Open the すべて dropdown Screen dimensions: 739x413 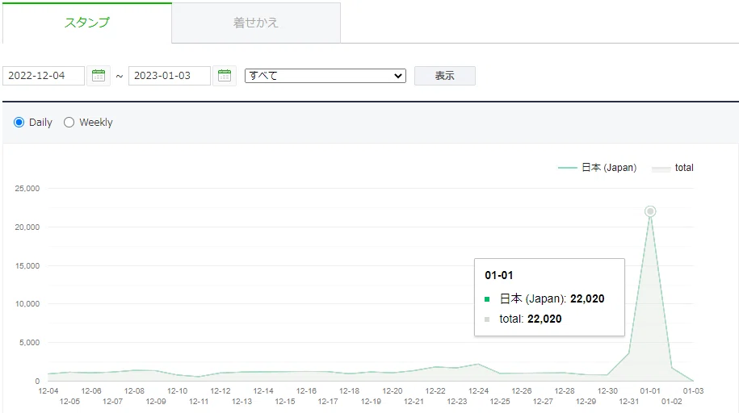325,76
